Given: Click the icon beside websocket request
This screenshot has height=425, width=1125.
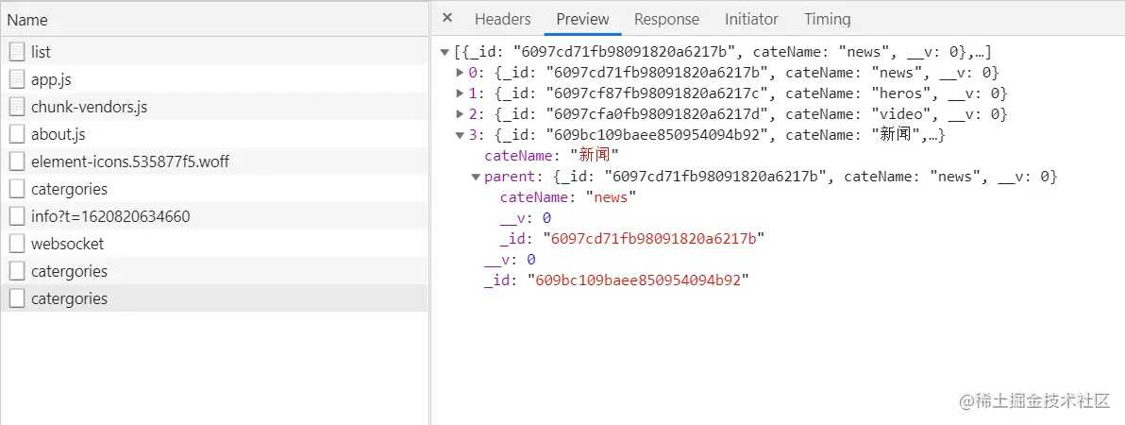Looking at the screenshot, I should pos(17,244).
